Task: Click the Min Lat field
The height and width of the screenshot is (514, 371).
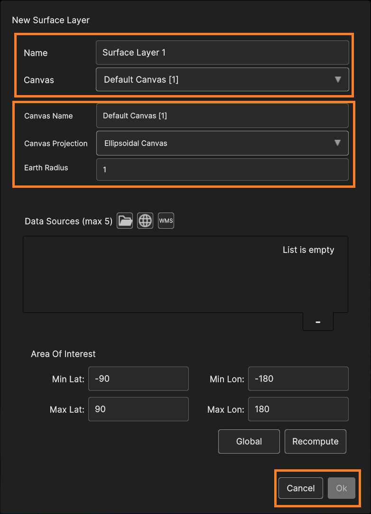Action: coord(138,379)
